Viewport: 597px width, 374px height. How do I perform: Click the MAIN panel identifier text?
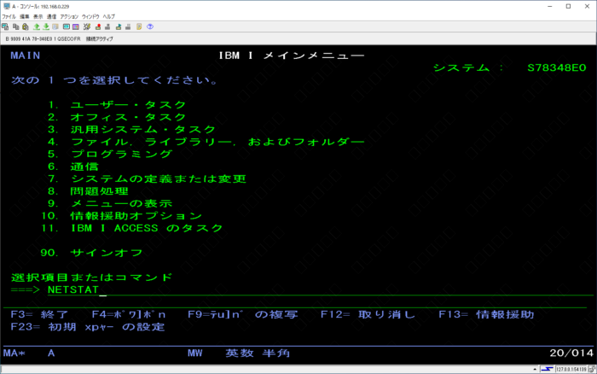pos(25,56)
